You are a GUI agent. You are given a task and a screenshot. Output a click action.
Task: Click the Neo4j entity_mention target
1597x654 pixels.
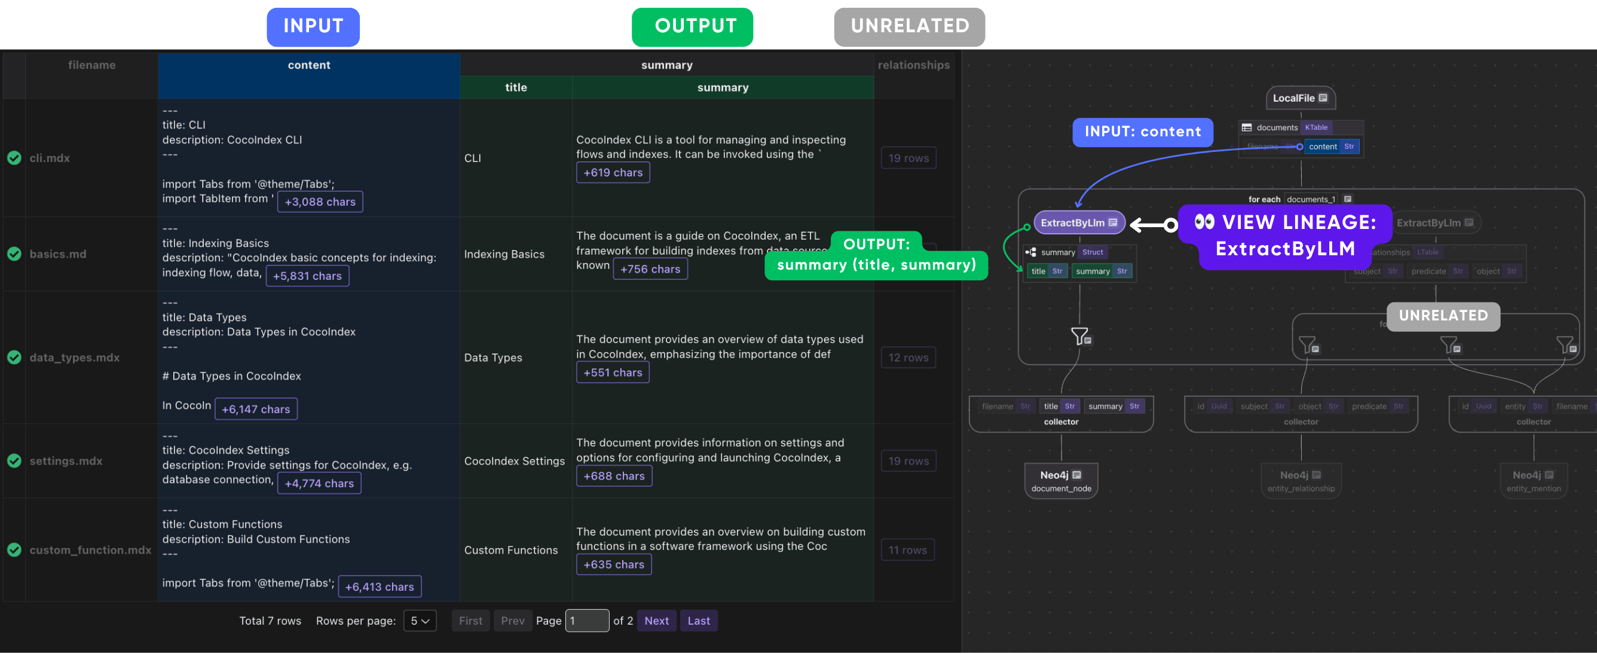click(x=1534, y=481)
